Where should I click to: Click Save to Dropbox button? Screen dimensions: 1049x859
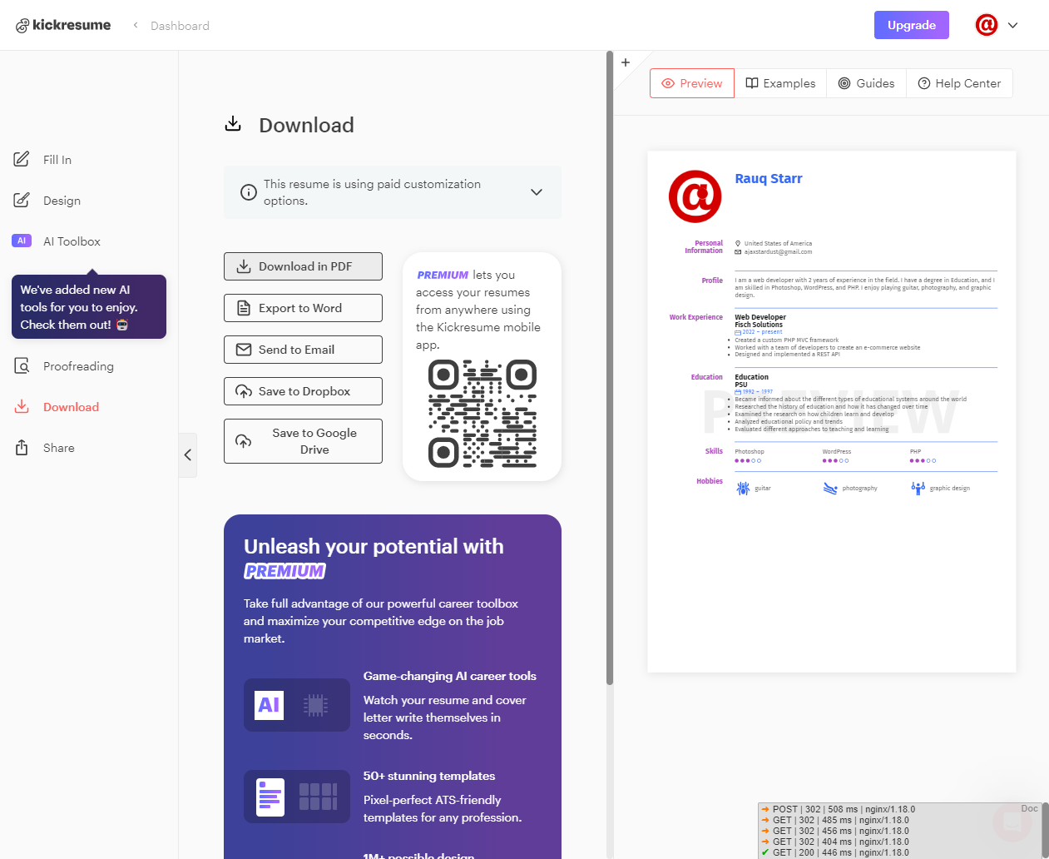coord(303,391)
